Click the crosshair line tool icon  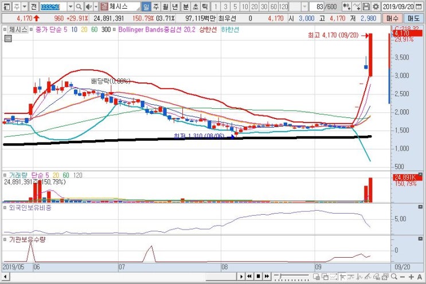point(343,277)
